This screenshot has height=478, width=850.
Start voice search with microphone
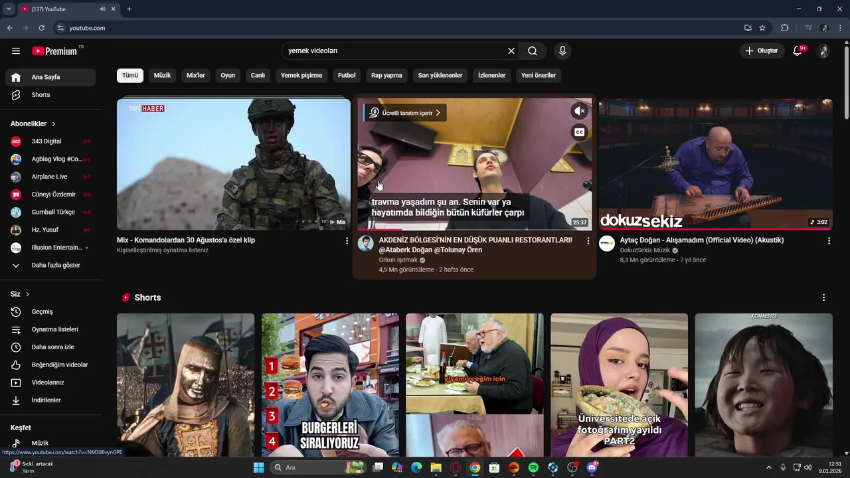(562, 50)
